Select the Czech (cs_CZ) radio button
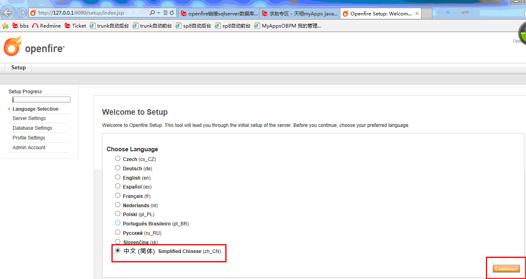 tap(118, 159)
